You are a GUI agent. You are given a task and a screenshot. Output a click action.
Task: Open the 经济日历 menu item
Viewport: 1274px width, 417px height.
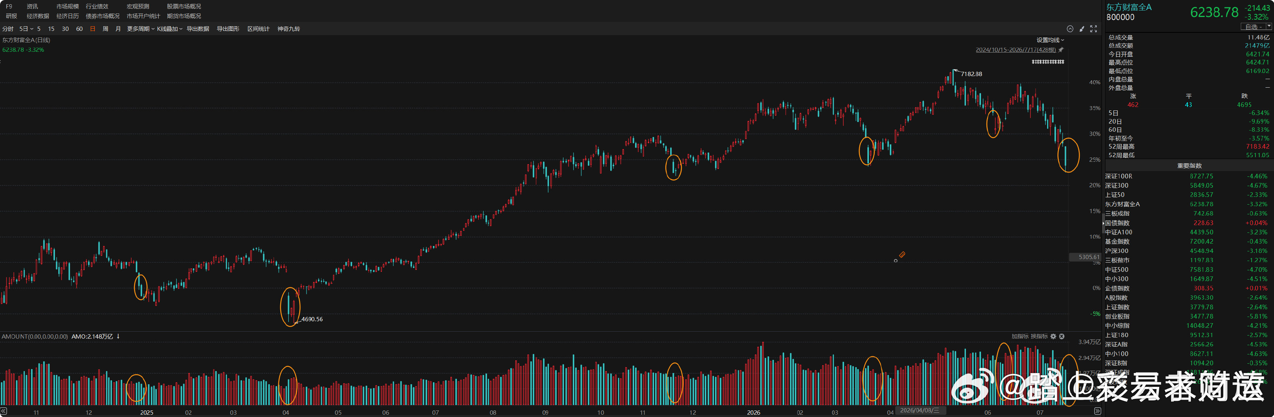(68, 16)
